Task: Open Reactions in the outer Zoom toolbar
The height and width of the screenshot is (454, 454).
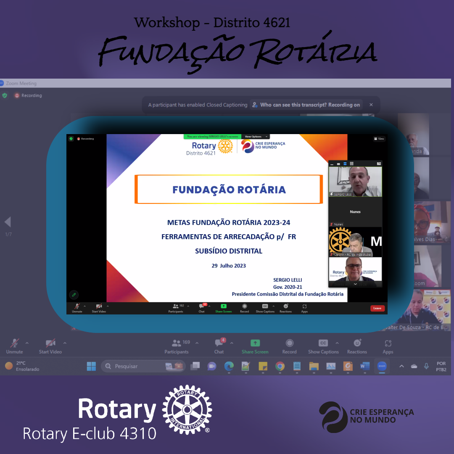Action: point(357,346)
